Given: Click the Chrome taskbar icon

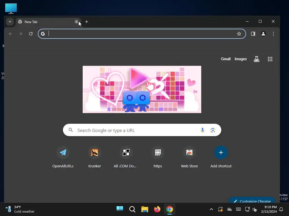Looking at the screenshot, I should click(x=170, y=209).
